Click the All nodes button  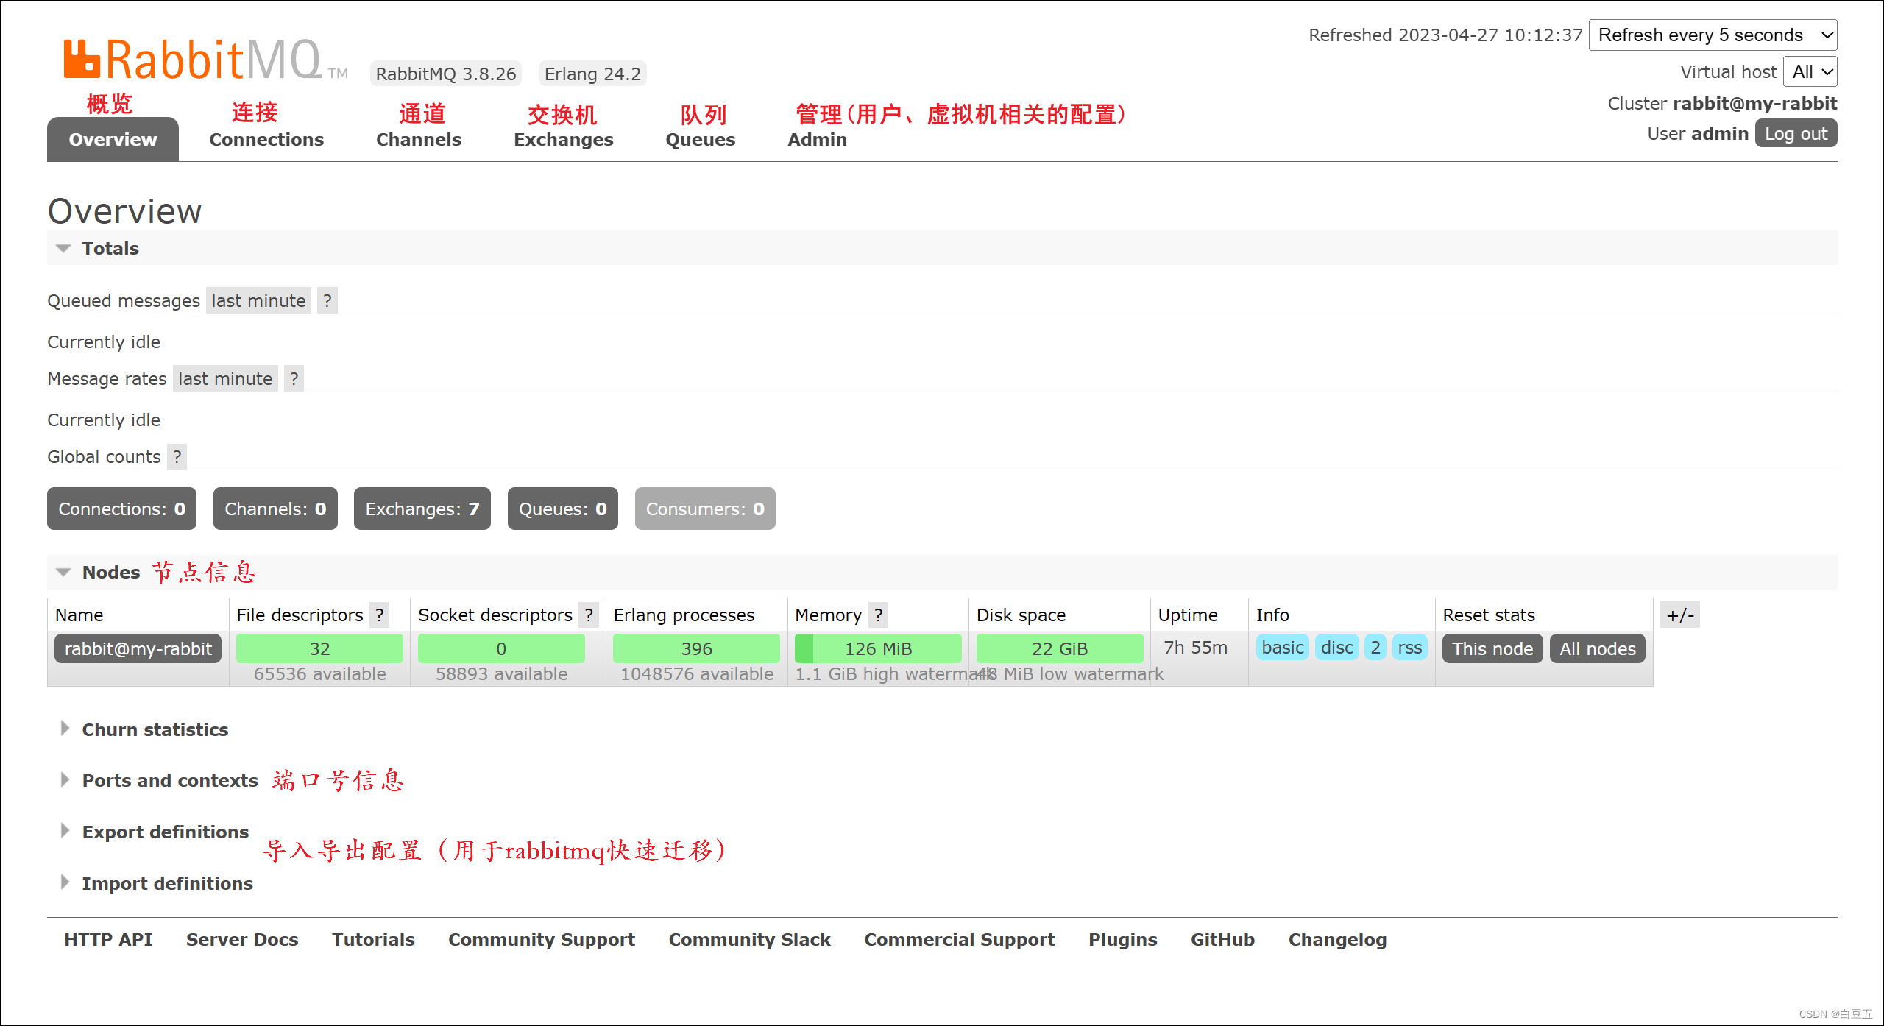pos(1596,648)
